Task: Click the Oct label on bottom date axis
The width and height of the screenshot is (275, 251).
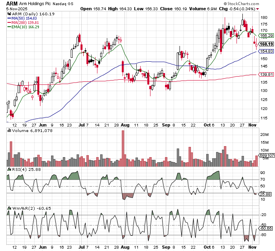Action: coord(207,247)
